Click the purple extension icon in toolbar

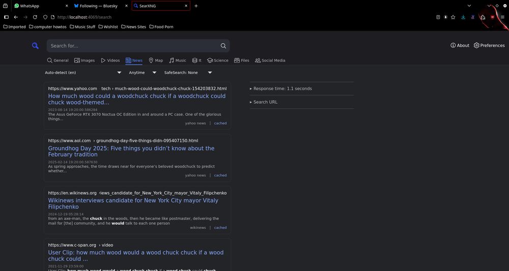tap(473, 17)
